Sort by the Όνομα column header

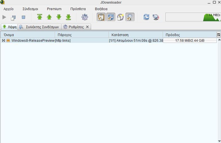[28, 35]
